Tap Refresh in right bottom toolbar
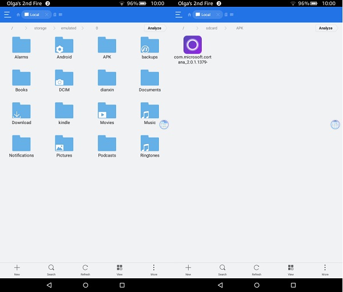Screen dimensions: 343x292 [257, 270]
